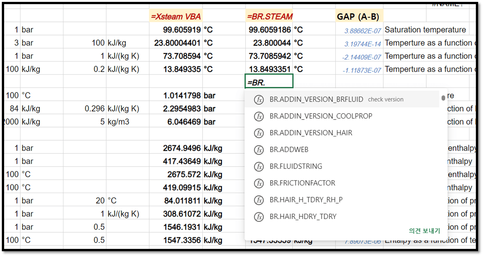
Task: Click fx icon beside BR.ADDIN_VERSION_COOLPROP
Action: click(259, 116)
